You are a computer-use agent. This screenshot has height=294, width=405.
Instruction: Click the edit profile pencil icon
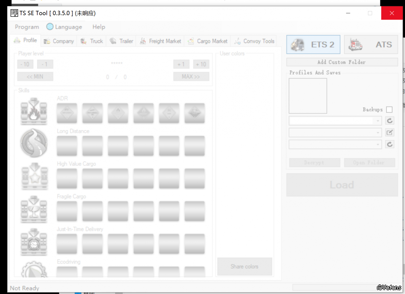pyautogui.click(x=390, y=133)
